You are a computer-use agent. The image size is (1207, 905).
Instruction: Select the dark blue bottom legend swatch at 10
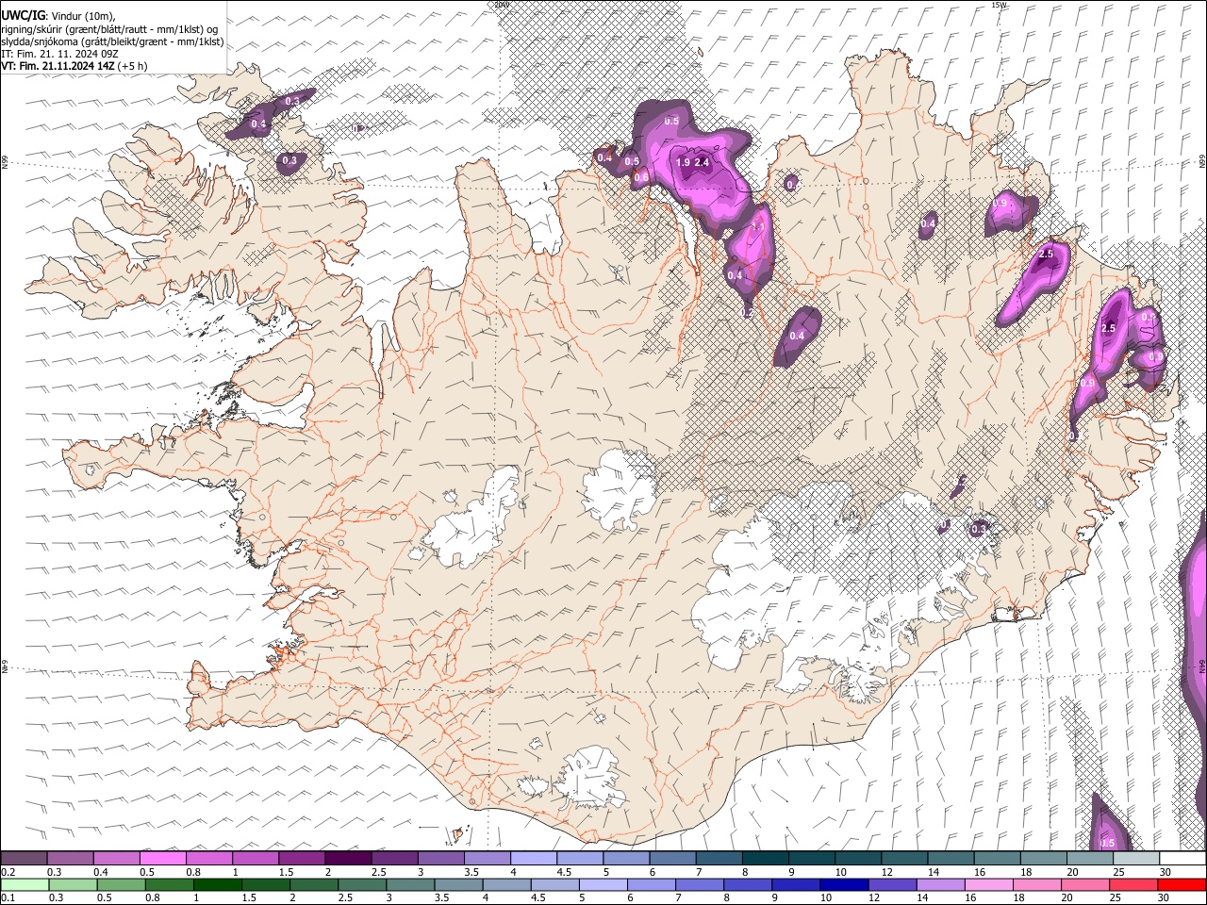pyautogui.click(x=843, y=884)
